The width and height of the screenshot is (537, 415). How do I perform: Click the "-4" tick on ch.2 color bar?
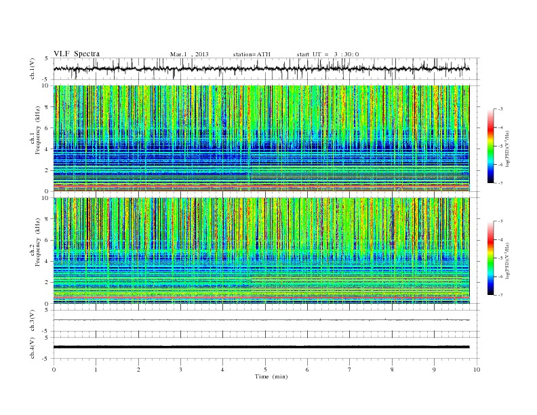pyautogui.click(x=500, y=239)
